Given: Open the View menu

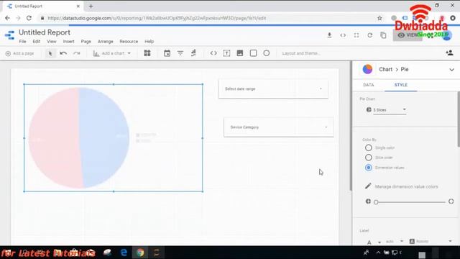Looking at the screenshot, I should point(52,42).
